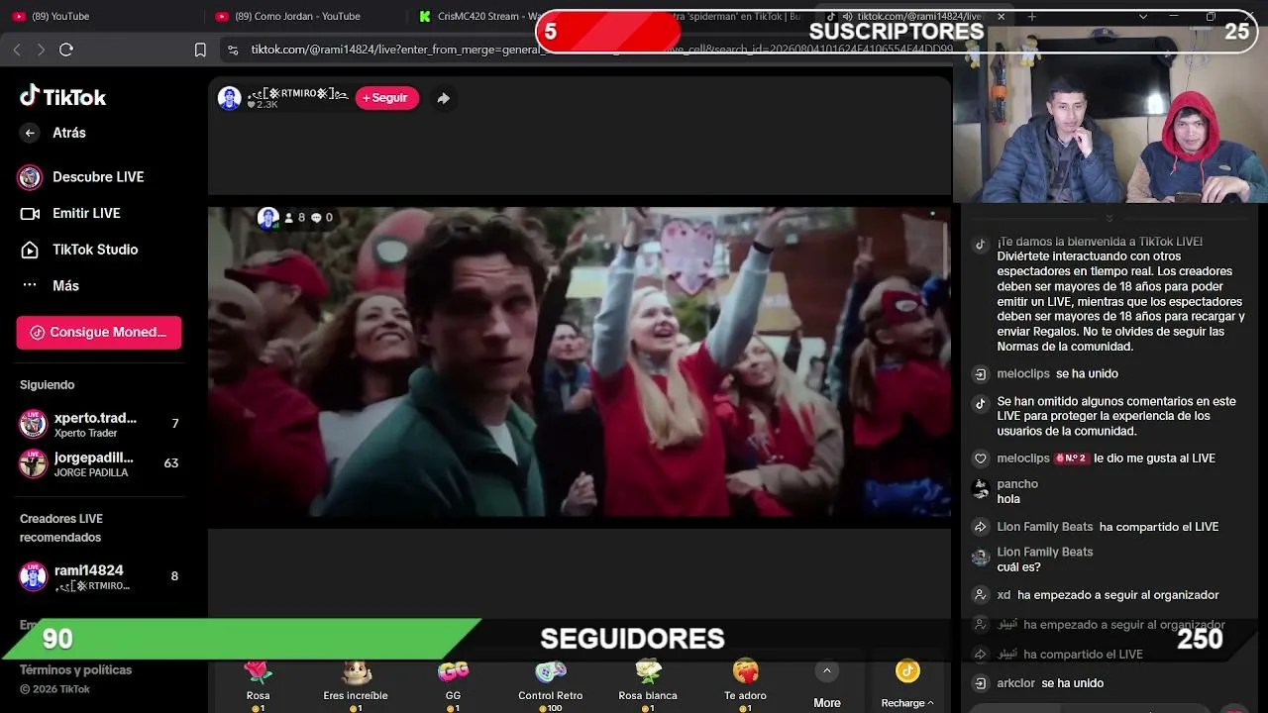This screenshot has width=1268, height=713.
Task: Click the streamer avatar above the video
Action: coord(230,98)
